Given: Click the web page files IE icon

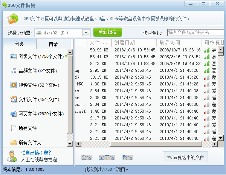Looking at the screenshot, I should click(14, 114).
